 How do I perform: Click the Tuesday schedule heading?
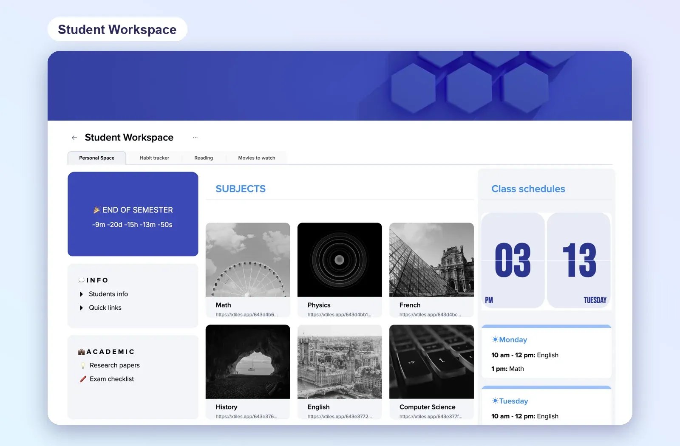tap(513, 401)
